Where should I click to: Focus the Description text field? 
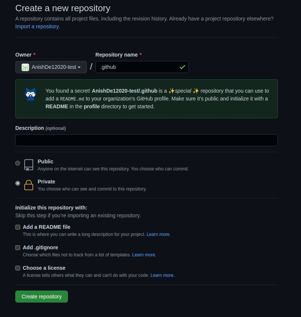tap(147, 140)
